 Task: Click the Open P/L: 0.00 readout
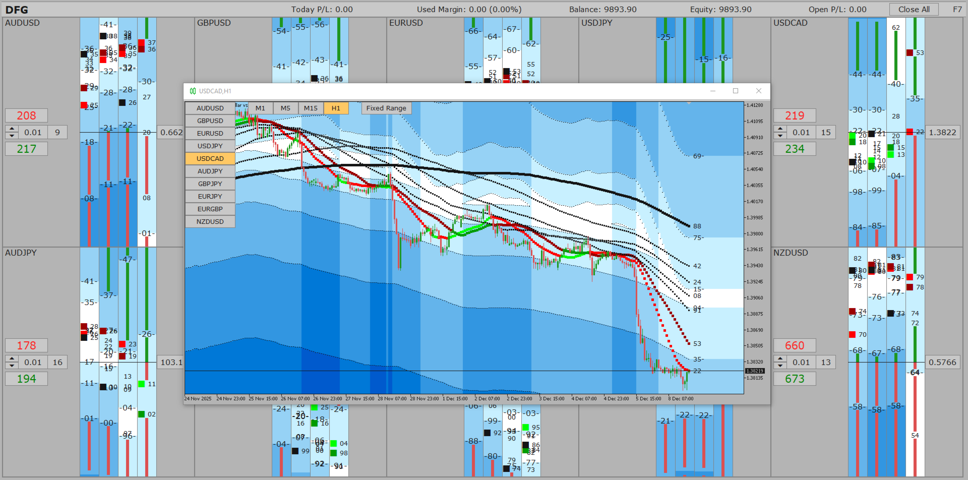point(838,9)
